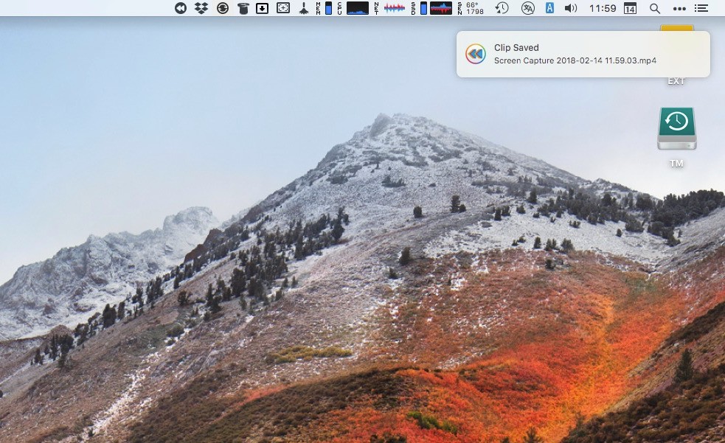This screenshot has height=443, width=725.
Task: Click the Screen Capture 2018-02-14 filename text
Action: click(x=575, y=60)
